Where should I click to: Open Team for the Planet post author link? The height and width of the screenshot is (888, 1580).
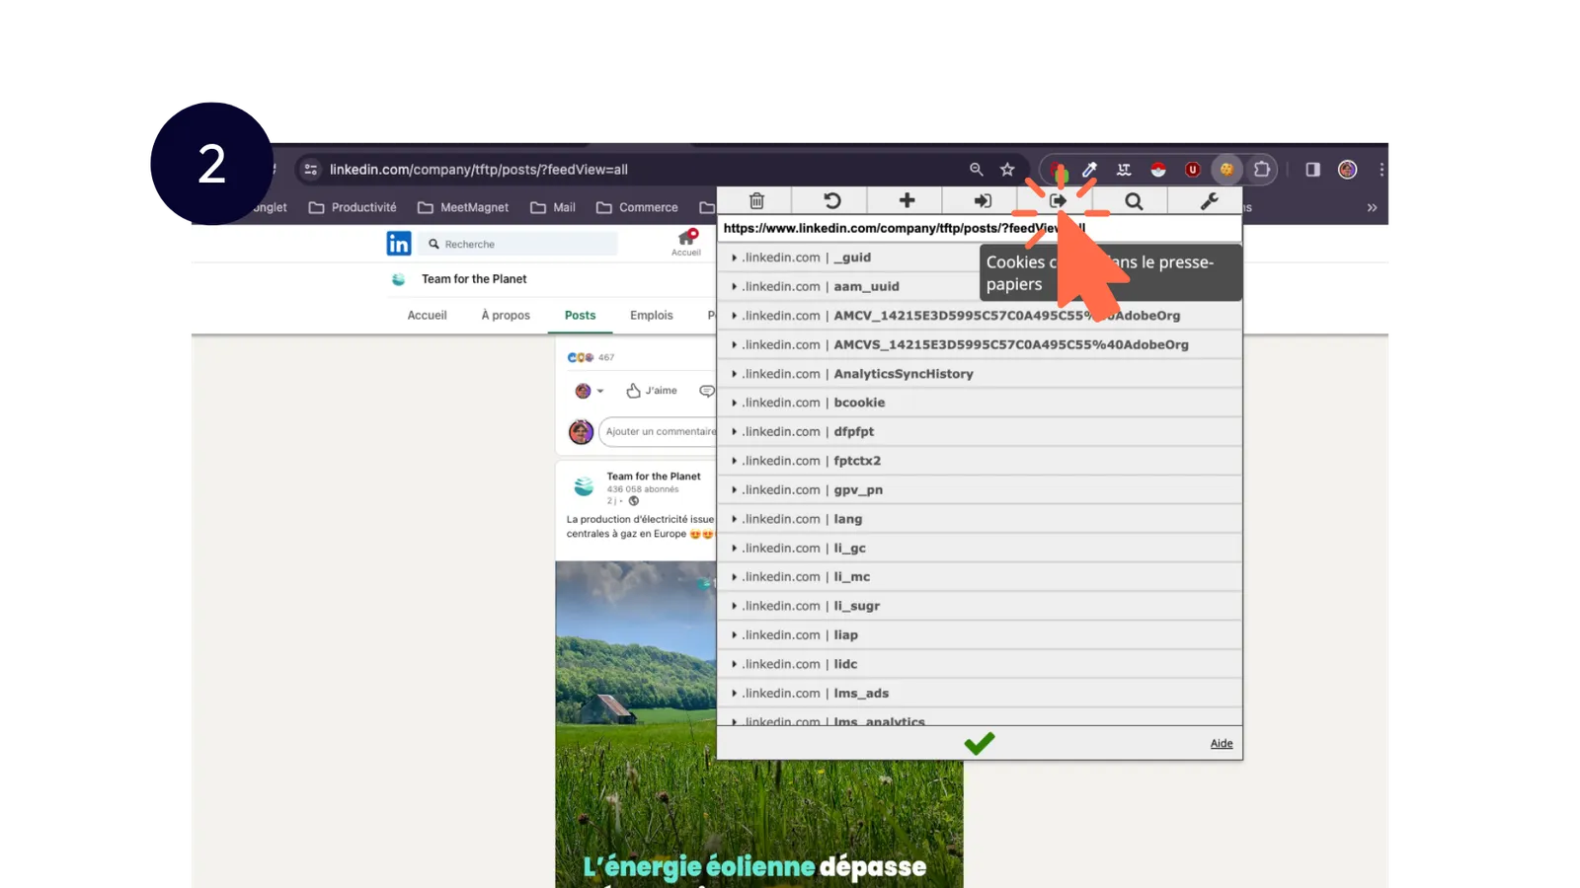[654, 477]
